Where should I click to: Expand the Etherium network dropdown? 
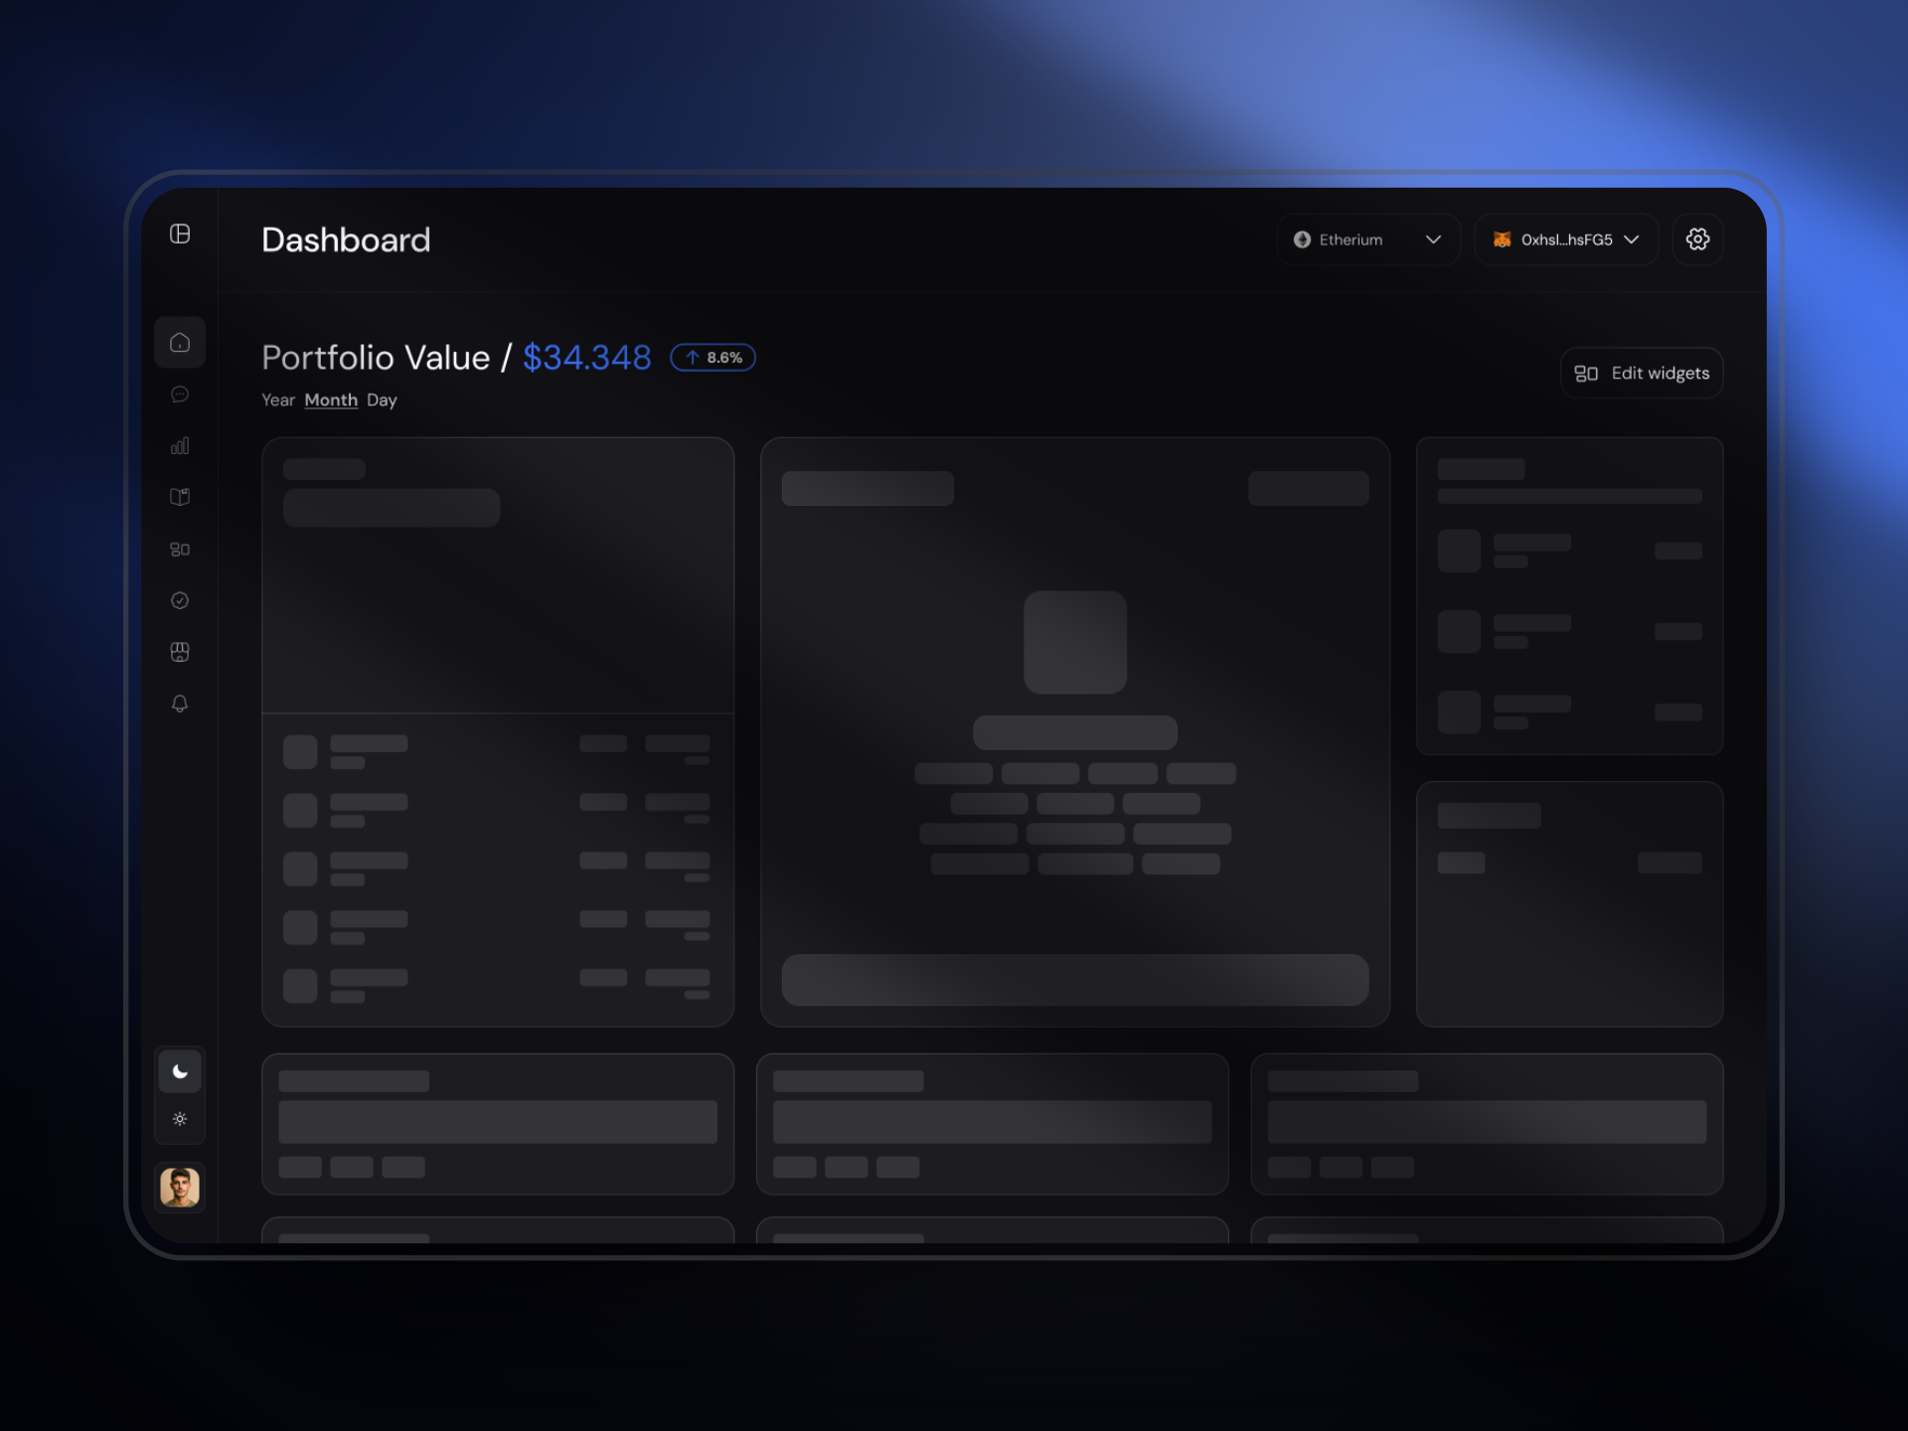[1367, 239]
